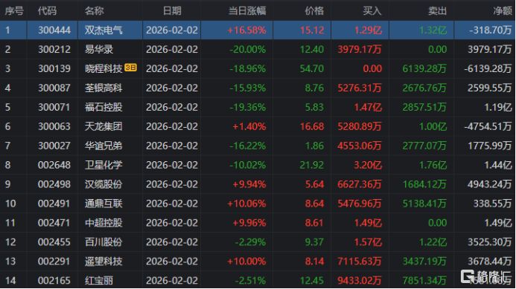Select stock name 华谊兄弟
Viewport: 516px width, 289px height.
tap(103, 146)
